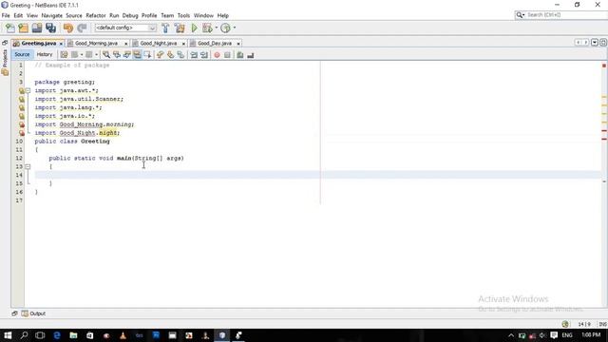The width and height of the screenshot is (608, 342).
Task: Open the Task View taskbar icon
Action: click(x=40, y=335)
